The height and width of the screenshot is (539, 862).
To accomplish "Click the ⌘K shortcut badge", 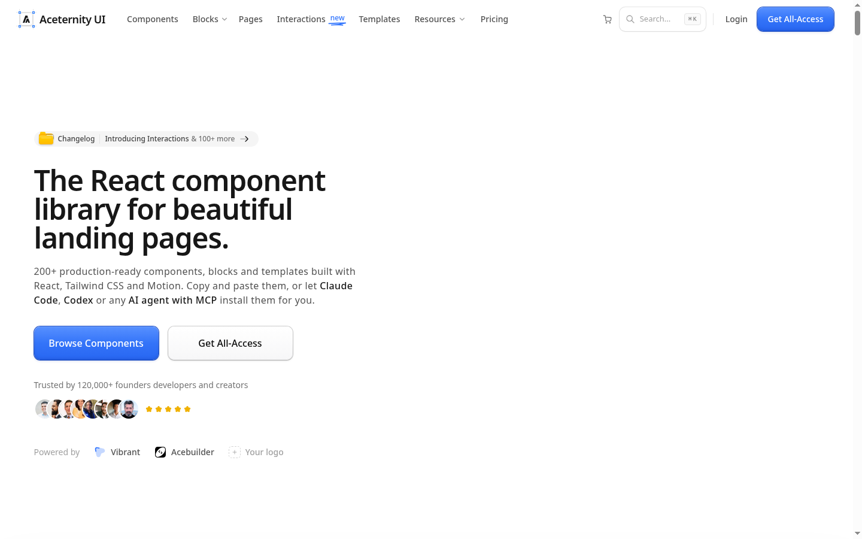I will tap(693, 19).
